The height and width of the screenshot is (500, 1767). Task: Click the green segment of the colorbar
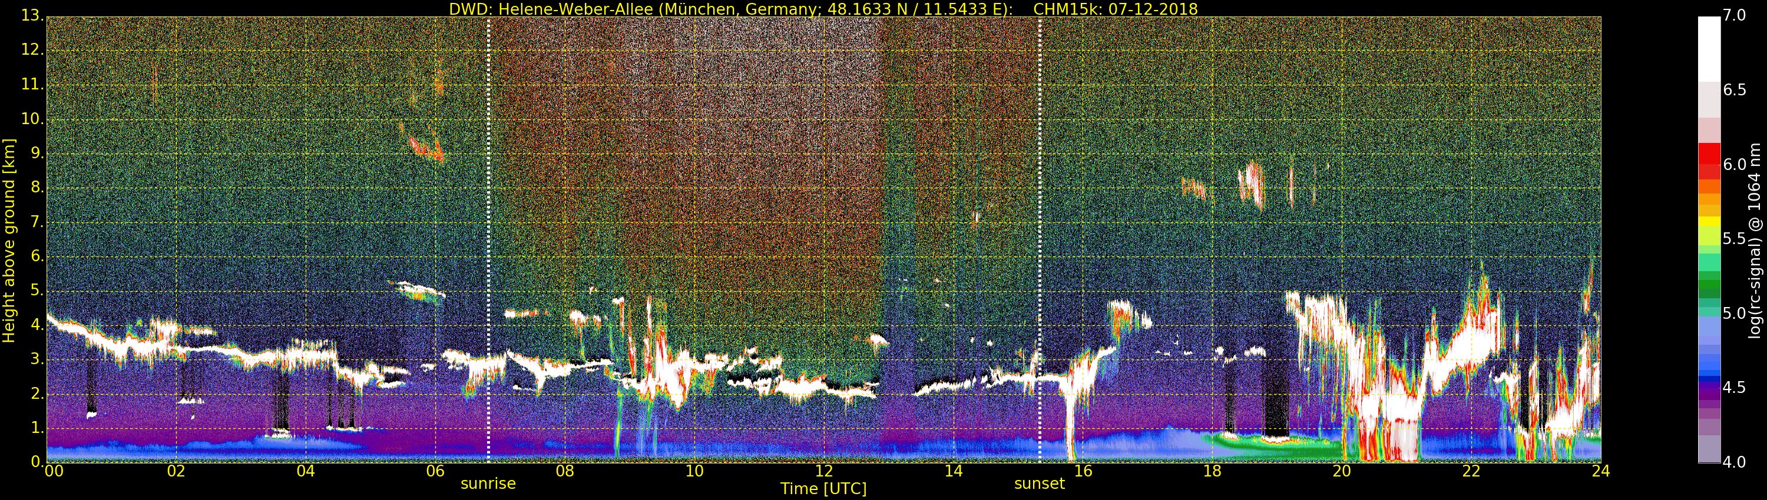1709,284
